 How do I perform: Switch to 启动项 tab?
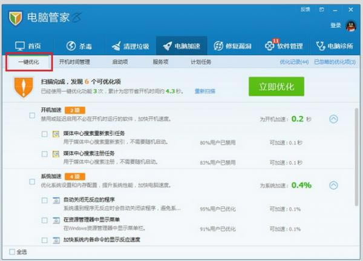click(x=119, y=62)
